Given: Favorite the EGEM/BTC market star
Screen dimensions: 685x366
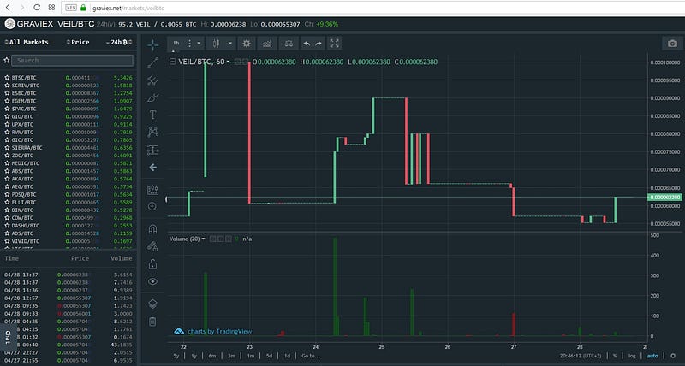Looking at the screenshot, I should point(7,101).
